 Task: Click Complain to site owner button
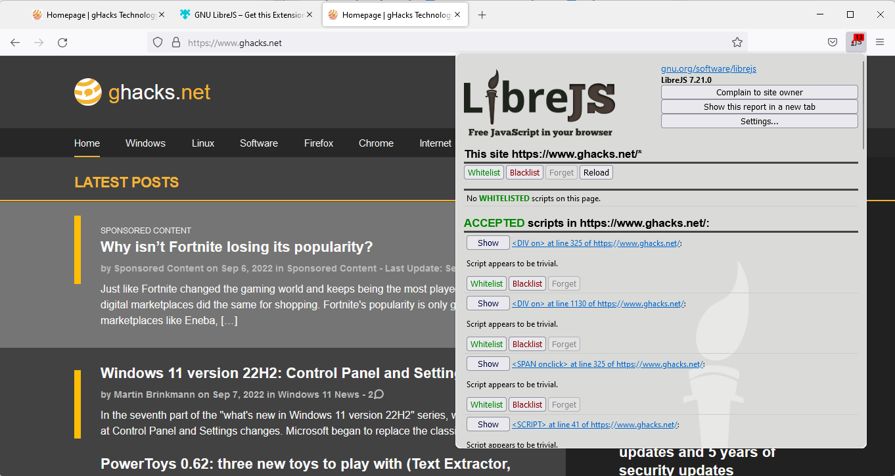point(759,92)
